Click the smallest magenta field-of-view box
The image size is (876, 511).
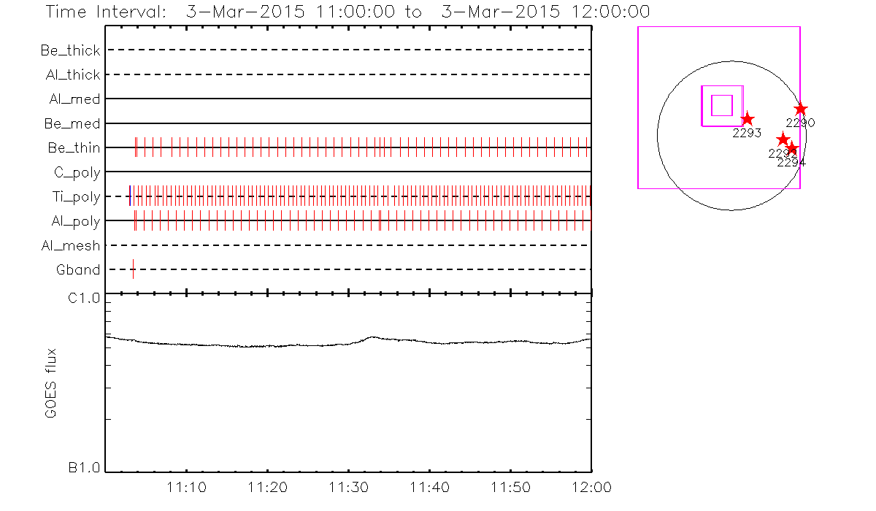click(721, 105)
